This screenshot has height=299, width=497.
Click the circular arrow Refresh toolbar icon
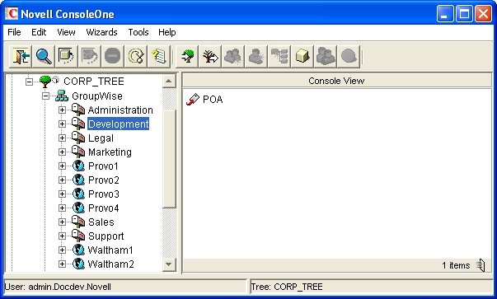tap(136, 57)
